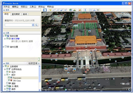This screenshot has height=93, width=133.
Task: Uncheck the 360 Cities layer checkbox
Action: click(9, 80)
